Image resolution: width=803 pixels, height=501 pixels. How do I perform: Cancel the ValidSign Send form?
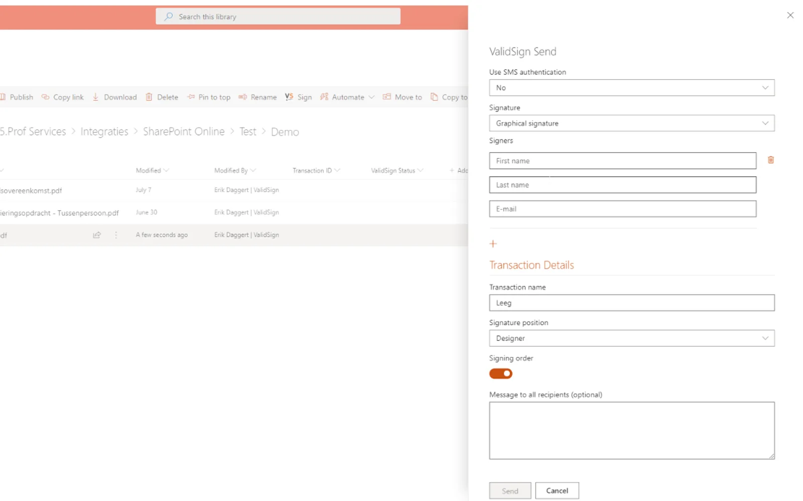[x=557, y=491]
